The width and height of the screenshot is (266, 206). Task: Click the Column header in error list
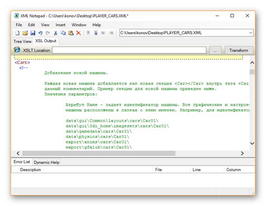[239, 169]
